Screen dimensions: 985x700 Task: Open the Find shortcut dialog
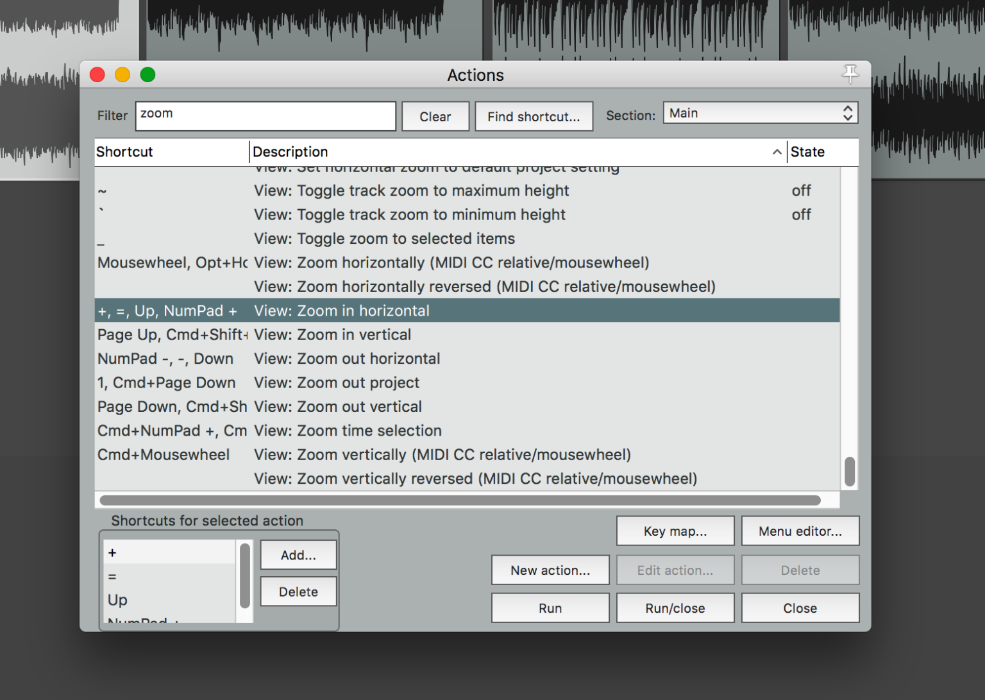coord(534,116)
